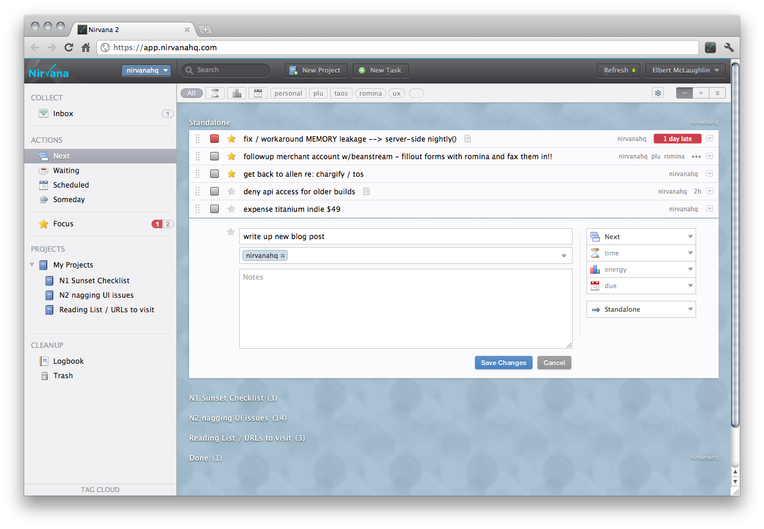Viewport: 764px width, 529px height.
Task: Check off the followup merchant account task
Action: (x=214, y=156)
